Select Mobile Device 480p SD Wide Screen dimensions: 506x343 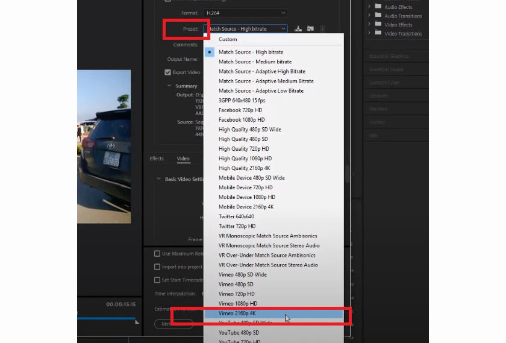tap(273, 178)
